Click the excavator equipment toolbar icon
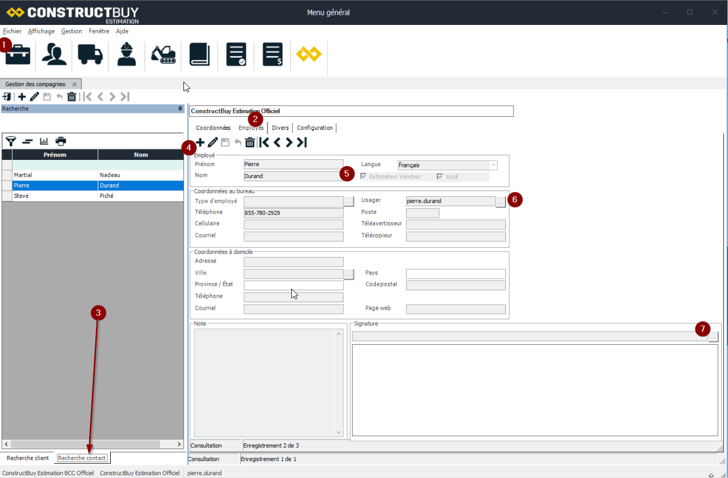The height and width of the screenshot is (478, 728). pyautogui.click(x=163, y=55)
